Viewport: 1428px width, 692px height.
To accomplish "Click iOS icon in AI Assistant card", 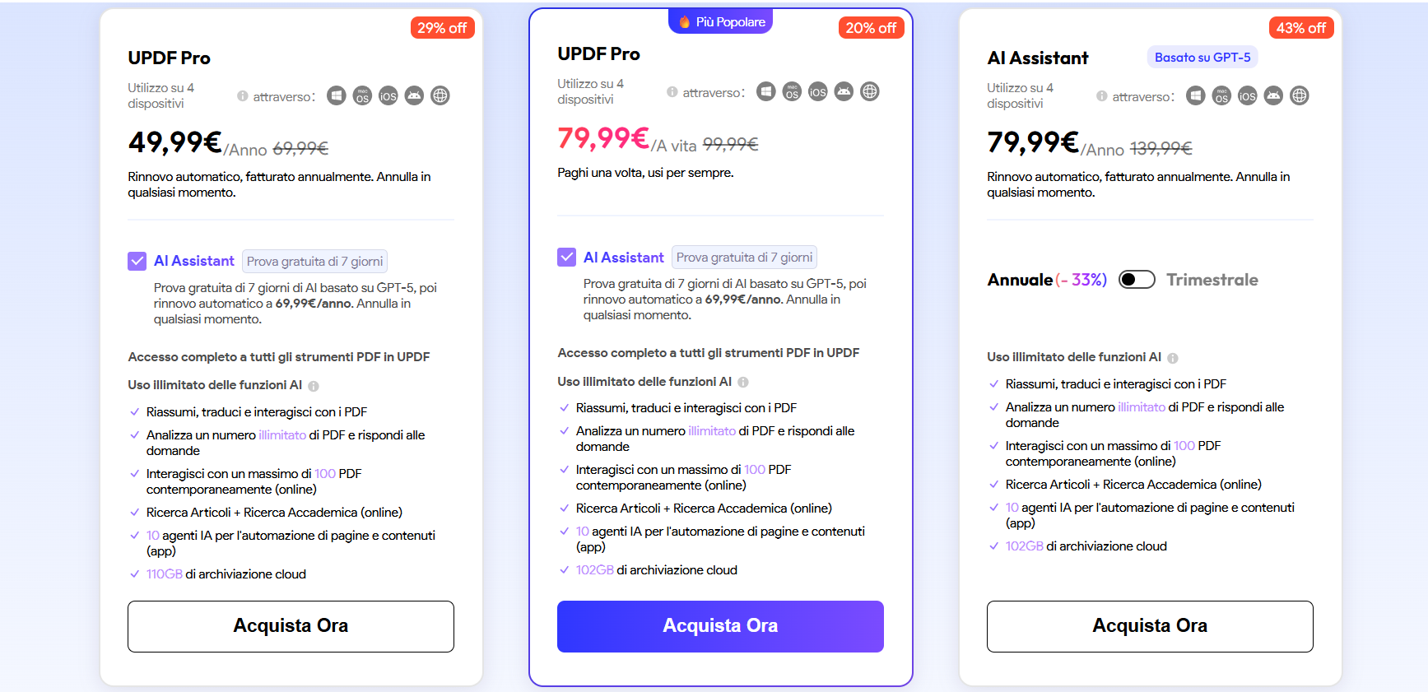I will pos(1248,95).
